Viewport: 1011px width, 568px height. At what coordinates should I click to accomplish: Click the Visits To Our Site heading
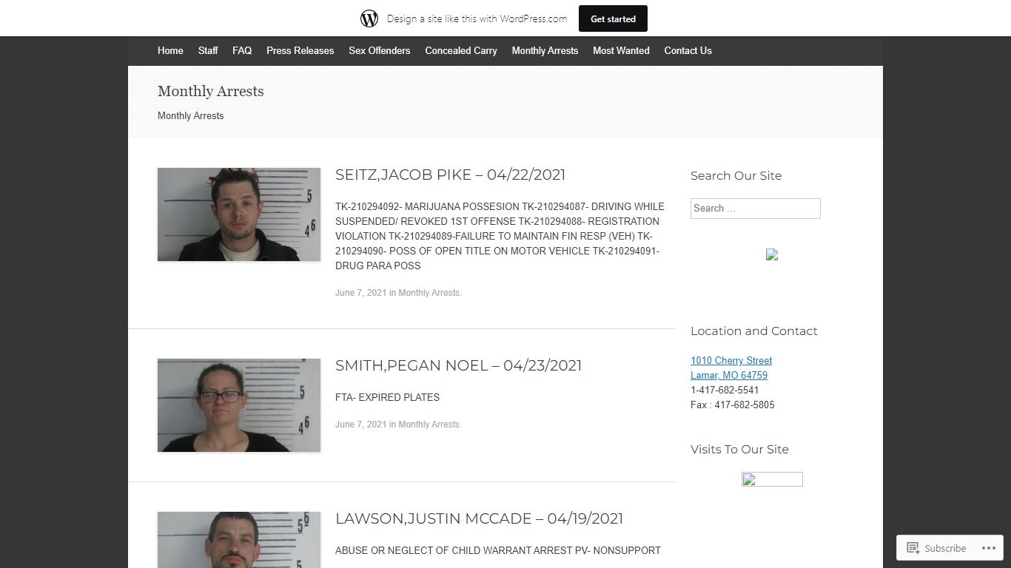(739, 449)
